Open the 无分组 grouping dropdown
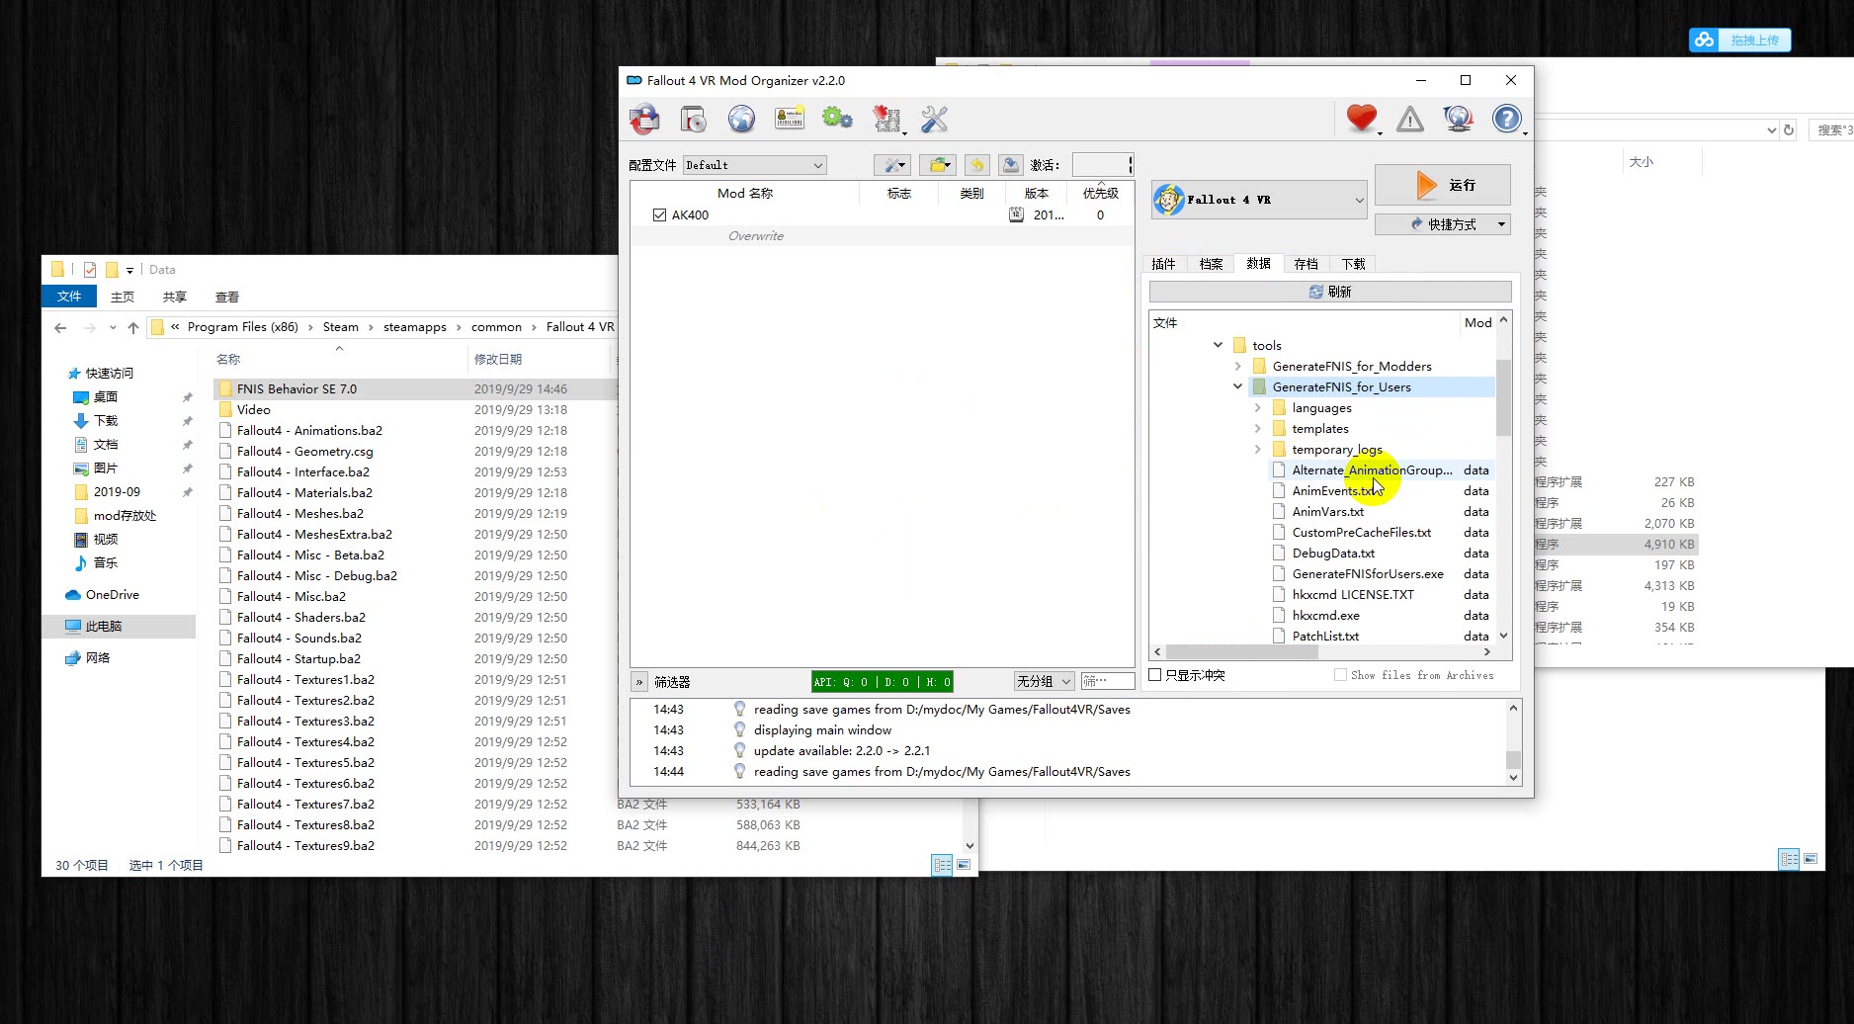Image resolution: width=1854 pixels, height=1024 pixels. [1044, 681]
